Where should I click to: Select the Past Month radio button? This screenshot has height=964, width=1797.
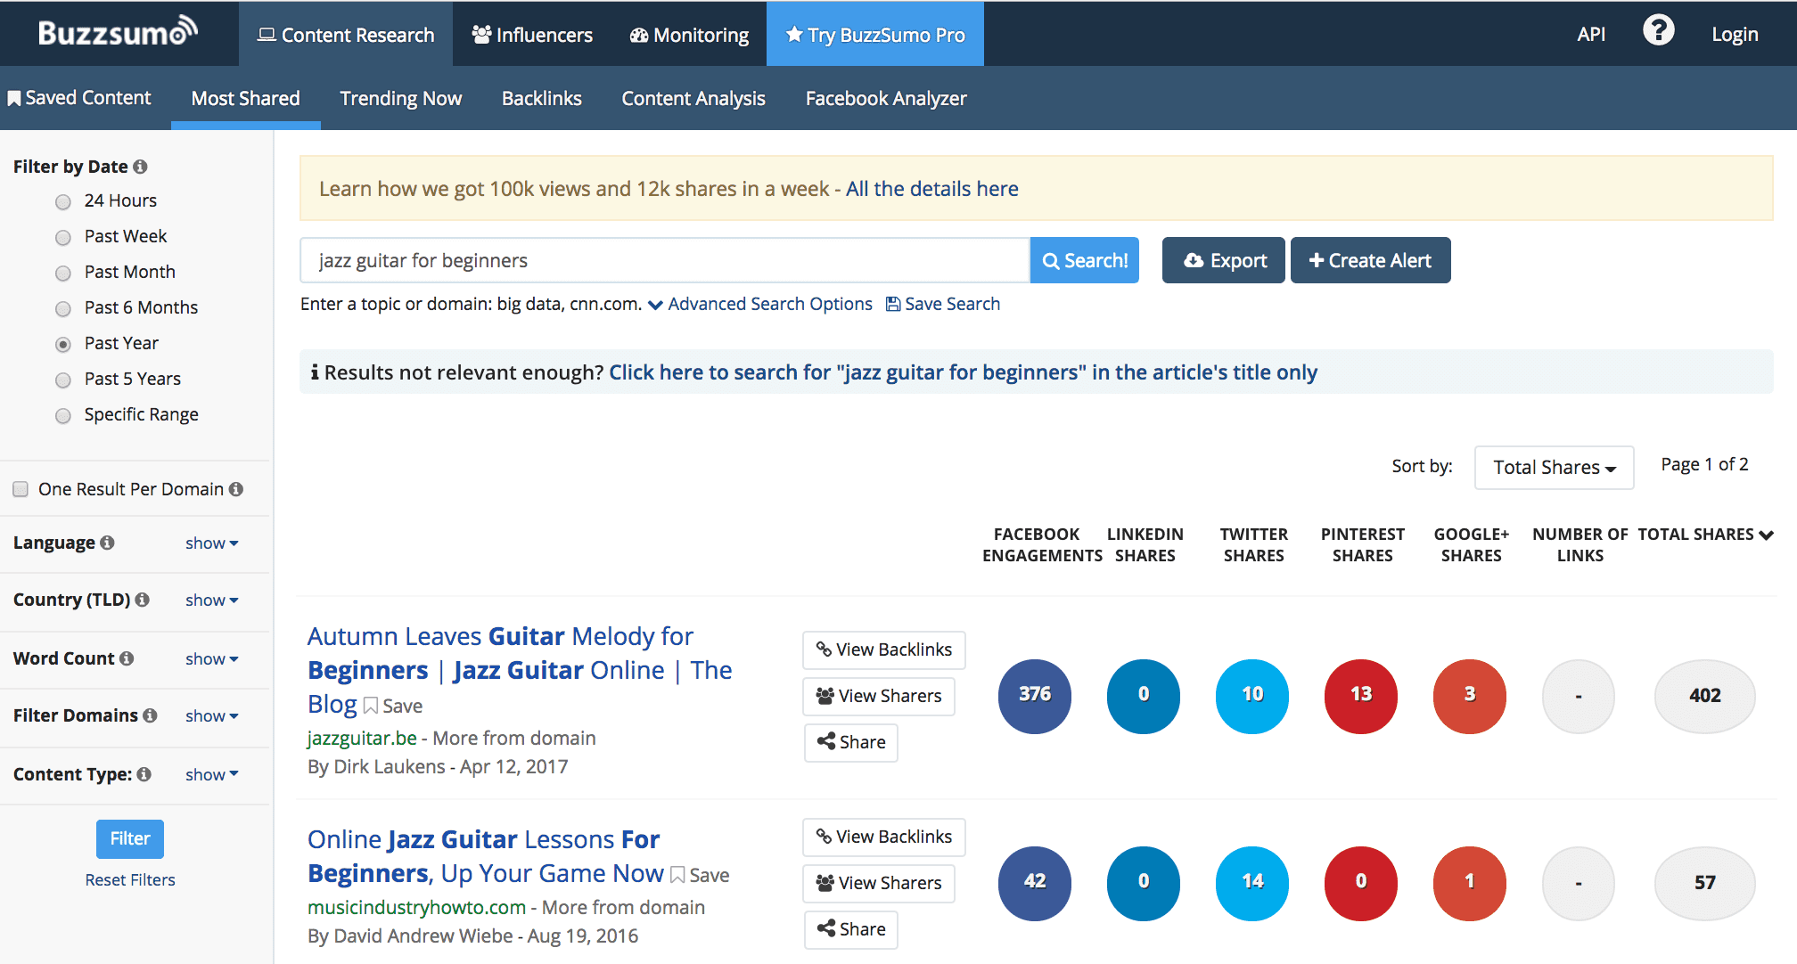pos(63,273)
